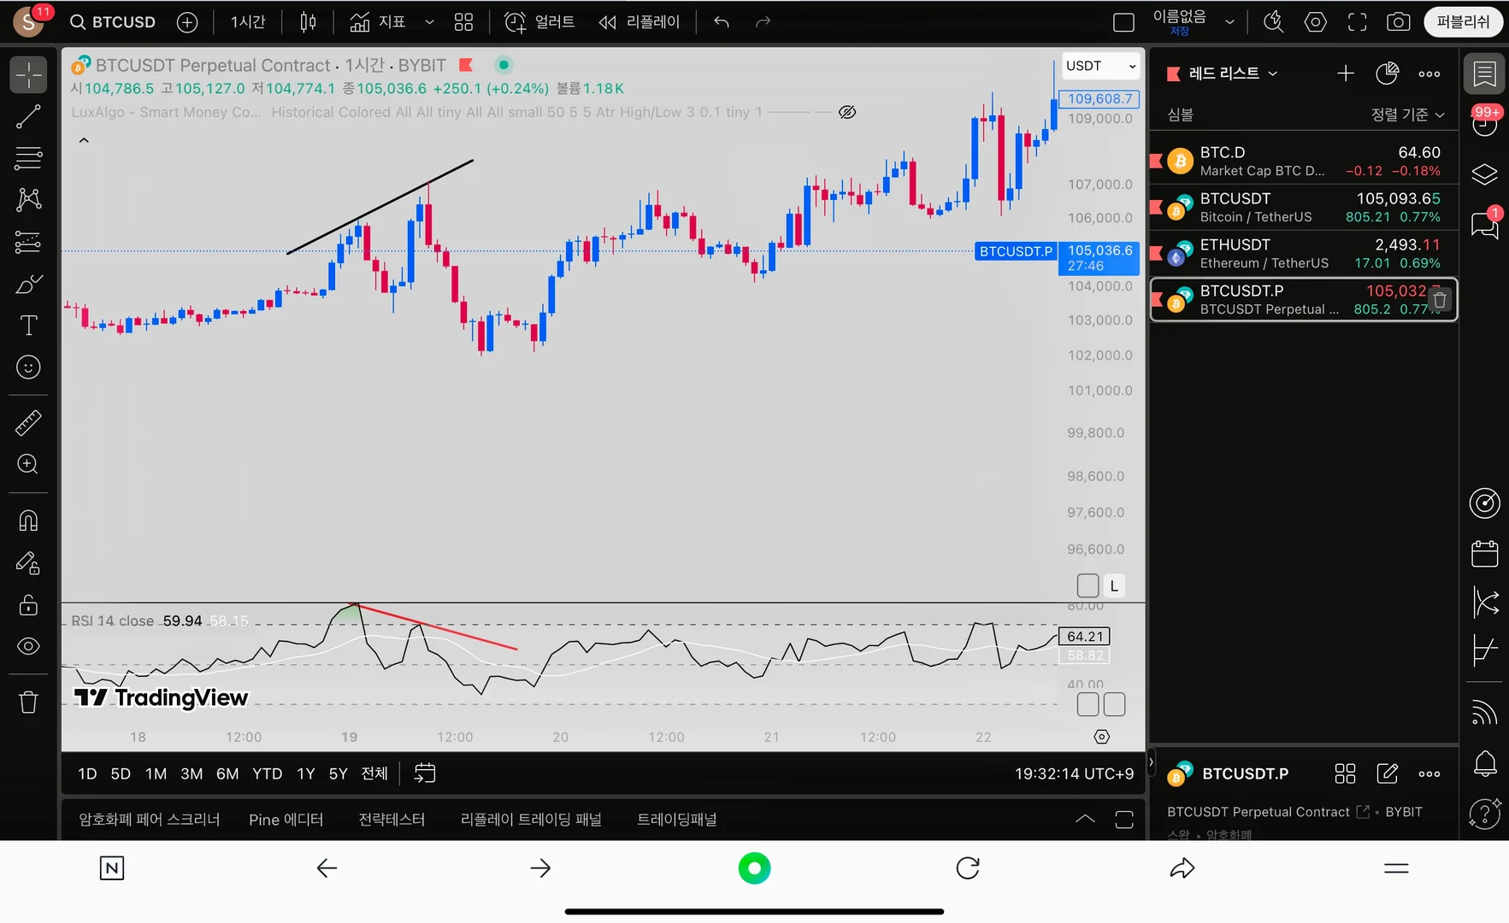Select the crosshair cursor tool

tap(28, 75)
